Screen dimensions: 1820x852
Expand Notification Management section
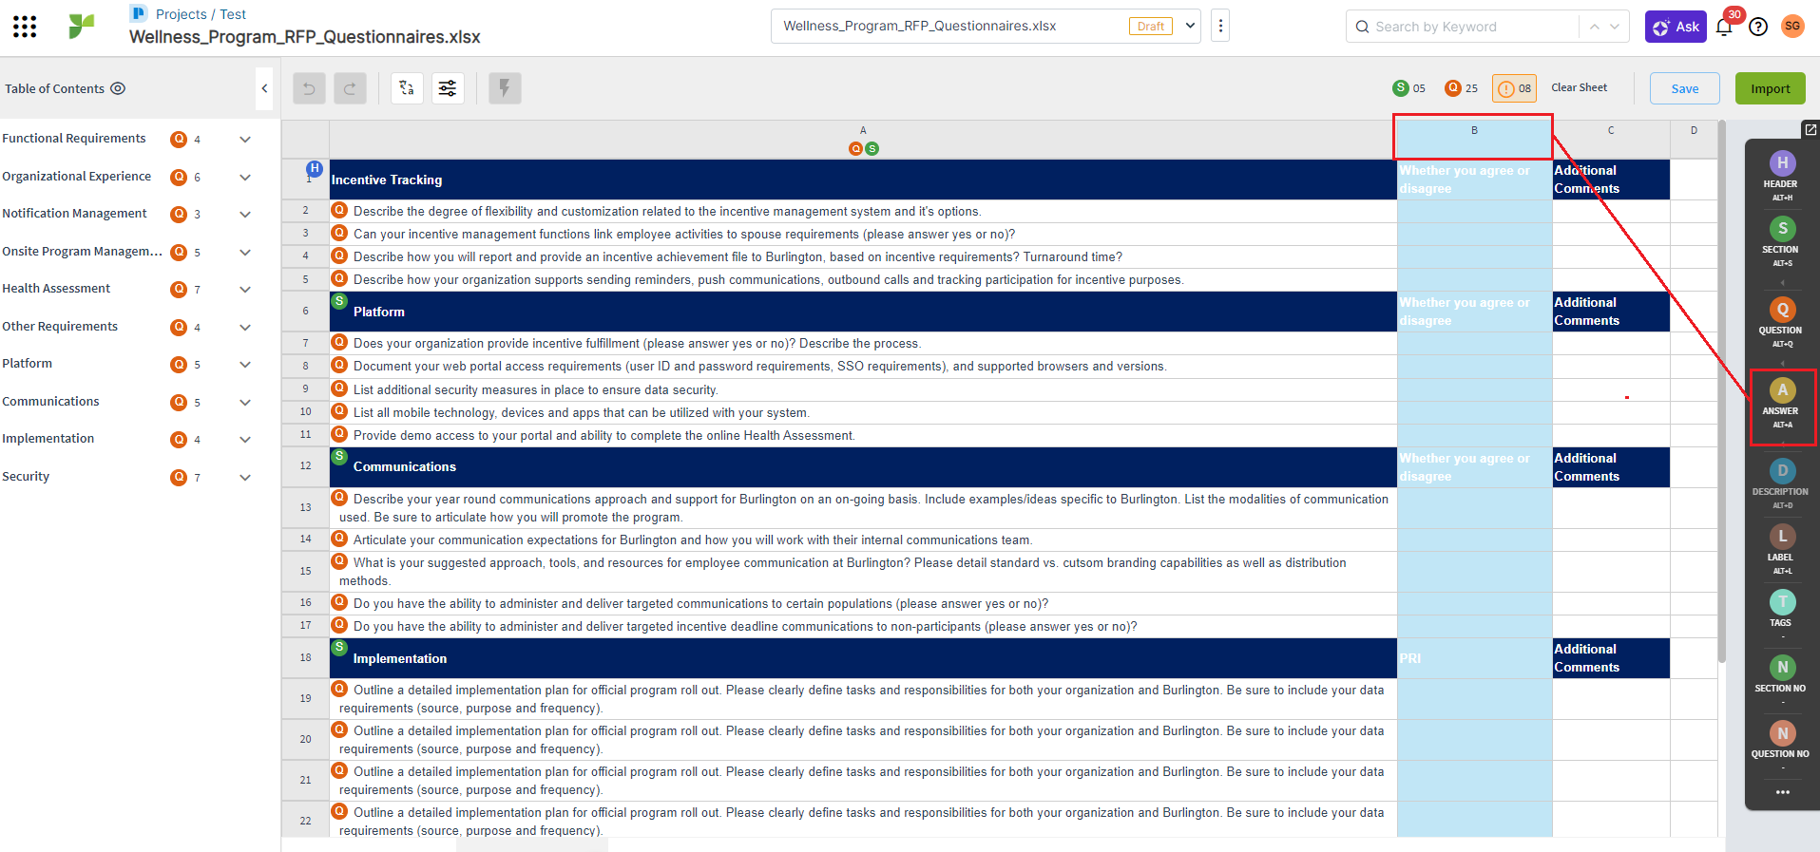[245, 215]
